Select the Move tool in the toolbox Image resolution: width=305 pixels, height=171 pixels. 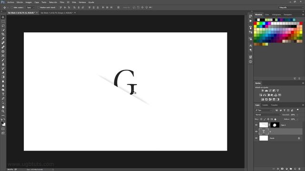pos(3,17)
